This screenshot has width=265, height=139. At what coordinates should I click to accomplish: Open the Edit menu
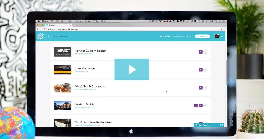coord(57,21)
